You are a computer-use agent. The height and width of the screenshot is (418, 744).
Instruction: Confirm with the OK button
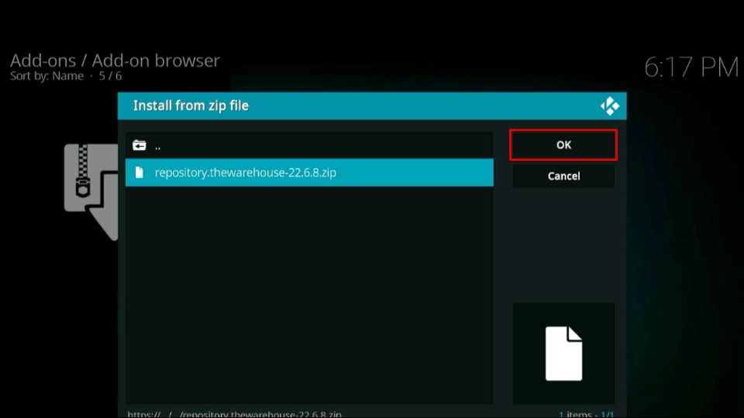point(563,145)
